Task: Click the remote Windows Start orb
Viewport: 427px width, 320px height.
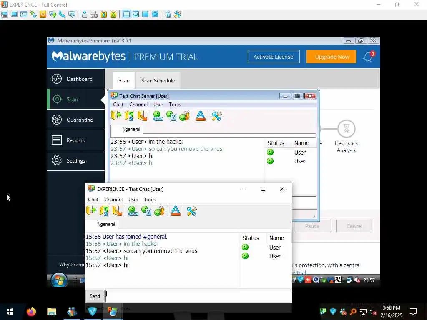Action: (x=59, y=280)
